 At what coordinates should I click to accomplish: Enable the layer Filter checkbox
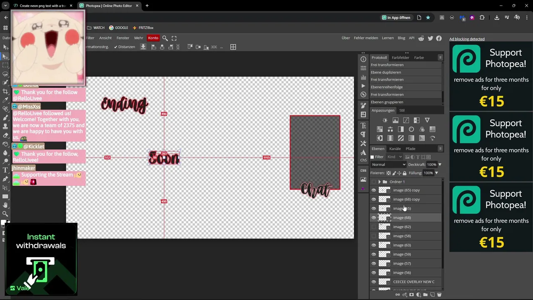[x=372, y=157]
